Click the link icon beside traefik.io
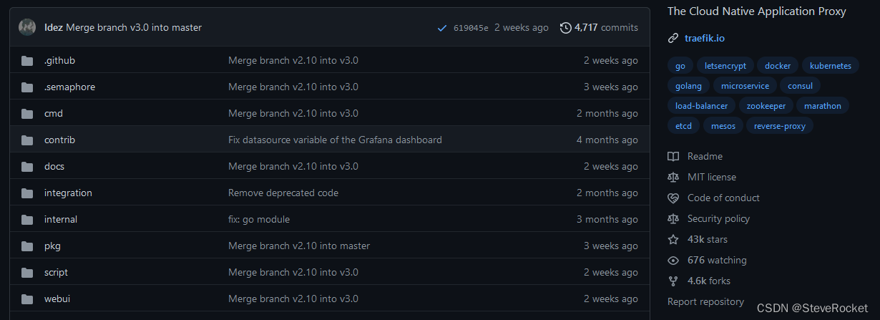Image resolution: width=880 pixels, height=320 pixels. [x=673, y=38]
